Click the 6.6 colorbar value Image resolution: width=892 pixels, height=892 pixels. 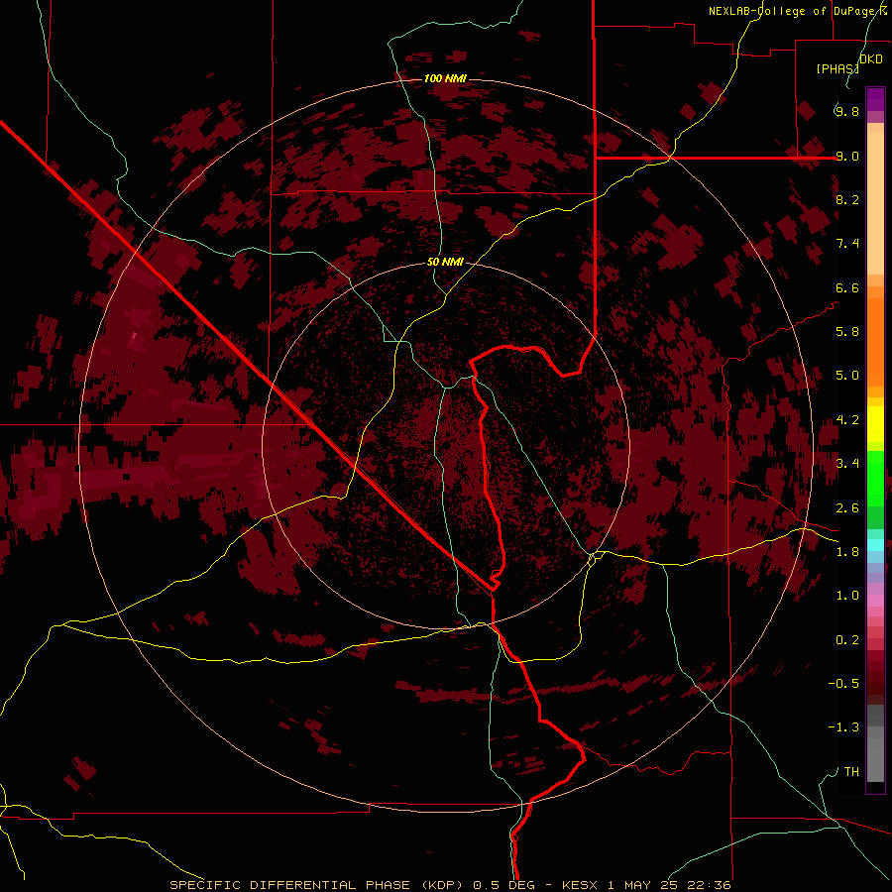point(847,287)
